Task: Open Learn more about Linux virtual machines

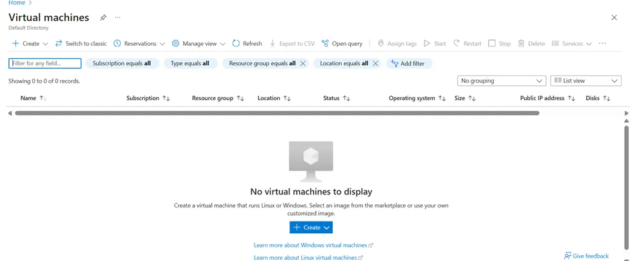Action: pyautogui.click(x=309, y=257)
